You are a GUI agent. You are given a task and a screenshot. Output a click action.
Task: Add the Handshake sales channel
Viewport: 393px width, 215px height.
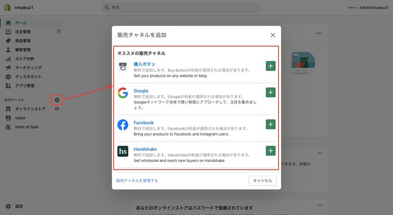click(x=271, y=151)
